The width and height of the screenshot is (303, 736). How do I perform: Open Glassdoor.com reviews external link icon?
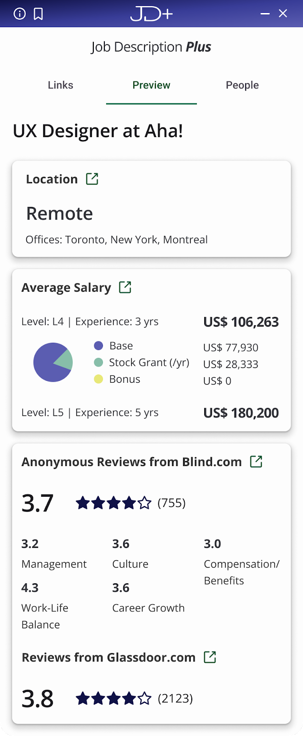(210, 657)
